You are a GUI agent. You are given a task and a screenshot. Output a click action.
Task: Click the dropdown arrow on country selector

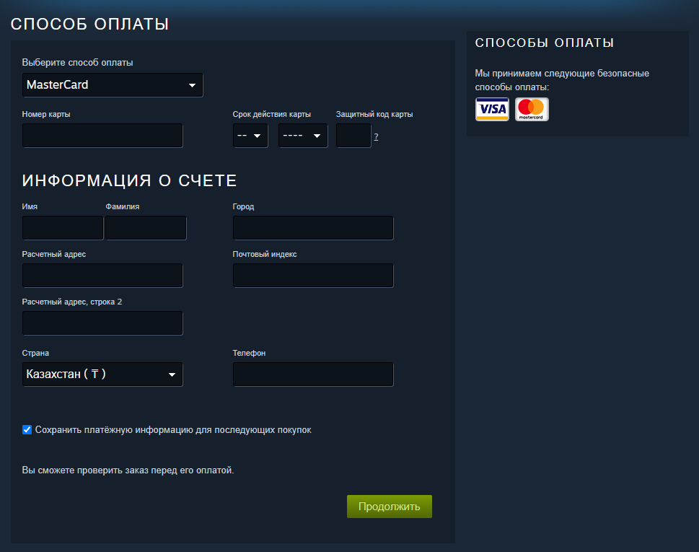[172, 374]
